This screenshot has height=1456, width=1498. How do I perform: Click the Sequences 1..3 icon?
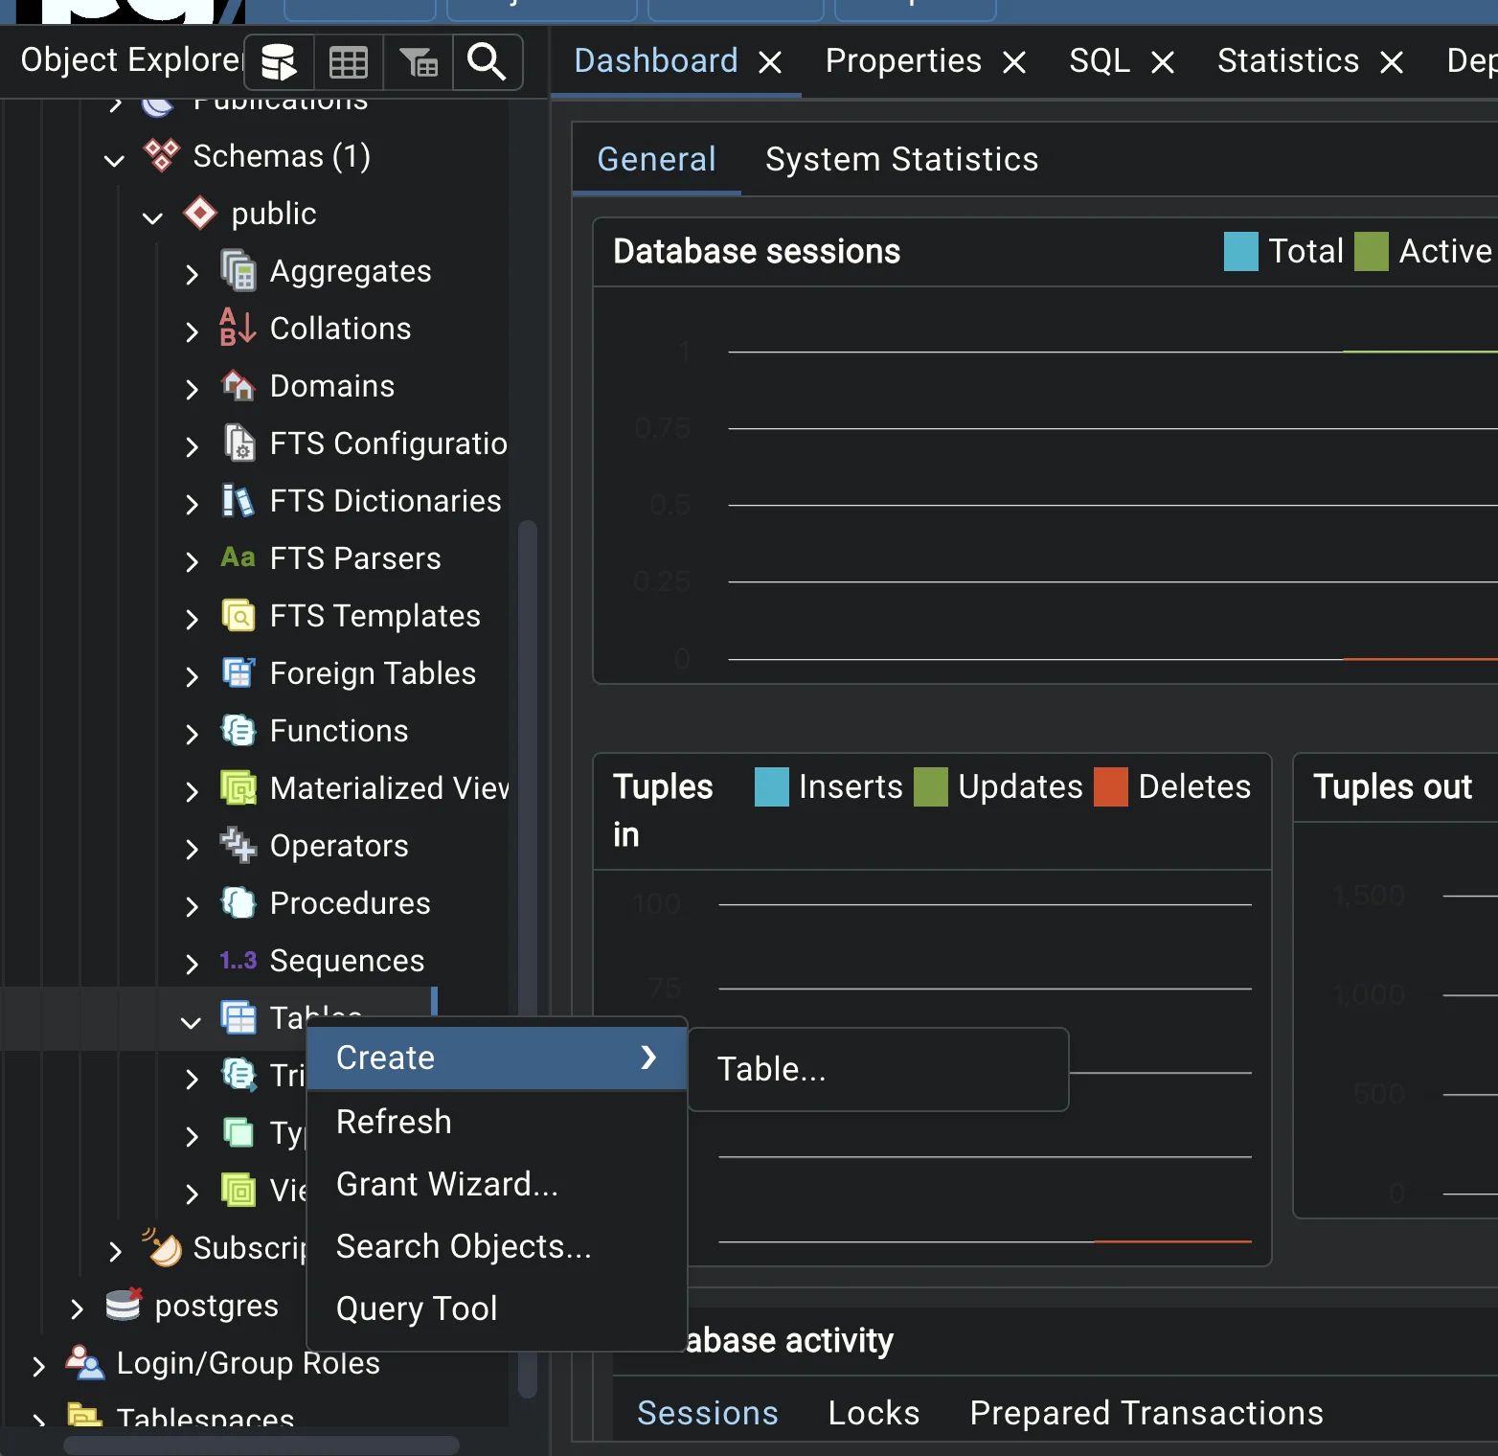pos(238,960)
